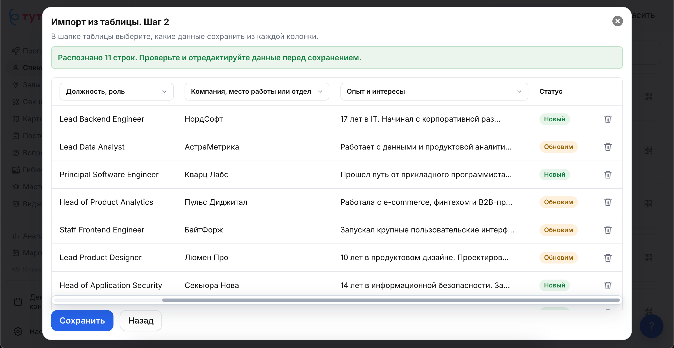The width and height of the screenshot is (674, 348).
Task: Click the 'Назад' button
Action: pyautogui.click(x=141, y=321)
